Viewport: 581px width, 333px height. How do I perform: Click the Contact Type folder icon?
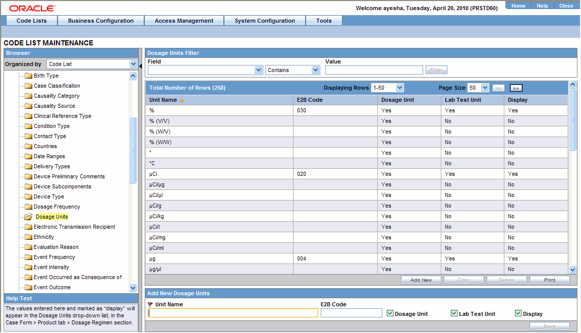pyautogui.click(x=29, y=136)
